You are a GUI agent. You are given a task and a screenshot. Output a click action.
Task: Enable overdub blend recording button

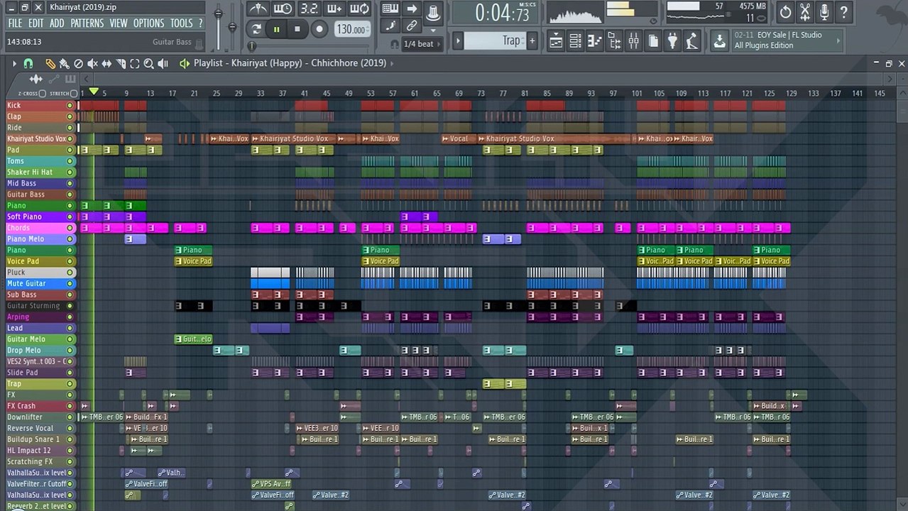[x=334, y=9]
